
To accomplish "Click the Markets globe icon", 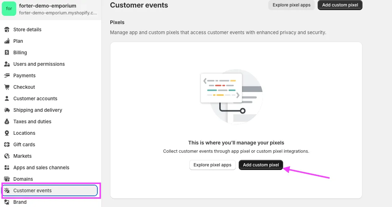I will (x=7, y=156).
